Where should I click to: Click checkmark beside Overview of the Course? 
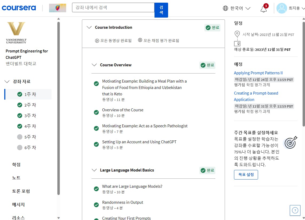96,112
